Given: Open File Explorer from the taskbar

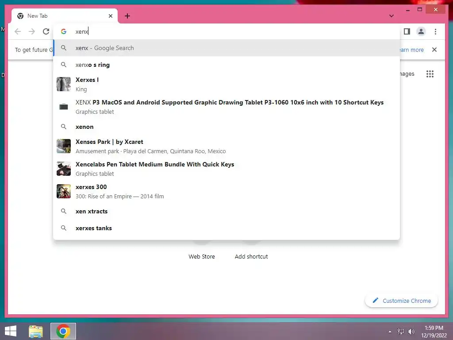Looking at the screenshot, I should point(36,331).
